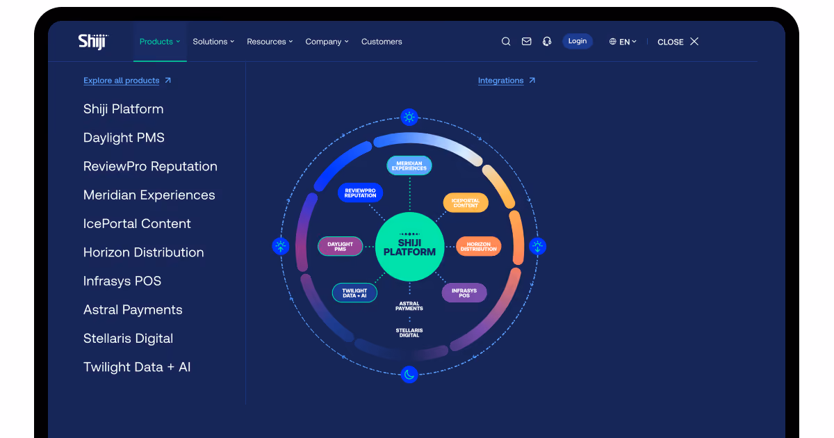834x438 pixels.
Task: Open the EN language dropdown
Action: click(623, 42)
